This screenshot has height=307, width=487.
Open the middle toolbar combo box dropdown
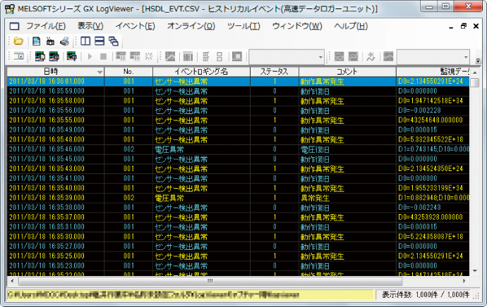pyautogui.click(x=320, y=56)
